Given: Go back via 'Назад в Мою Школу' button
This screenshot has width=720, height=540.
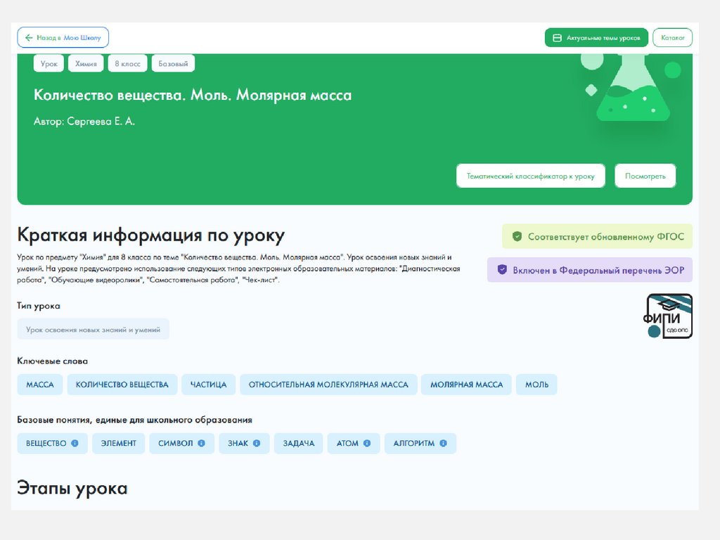Looking at the screenshot, I should point(63,38).
